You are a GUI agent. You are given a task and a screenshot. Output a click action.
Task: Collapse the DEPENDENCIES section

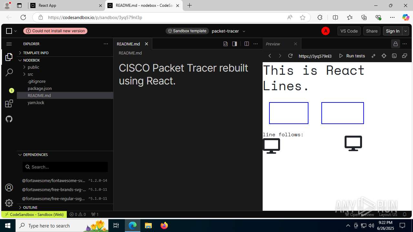tap(65, 155)
